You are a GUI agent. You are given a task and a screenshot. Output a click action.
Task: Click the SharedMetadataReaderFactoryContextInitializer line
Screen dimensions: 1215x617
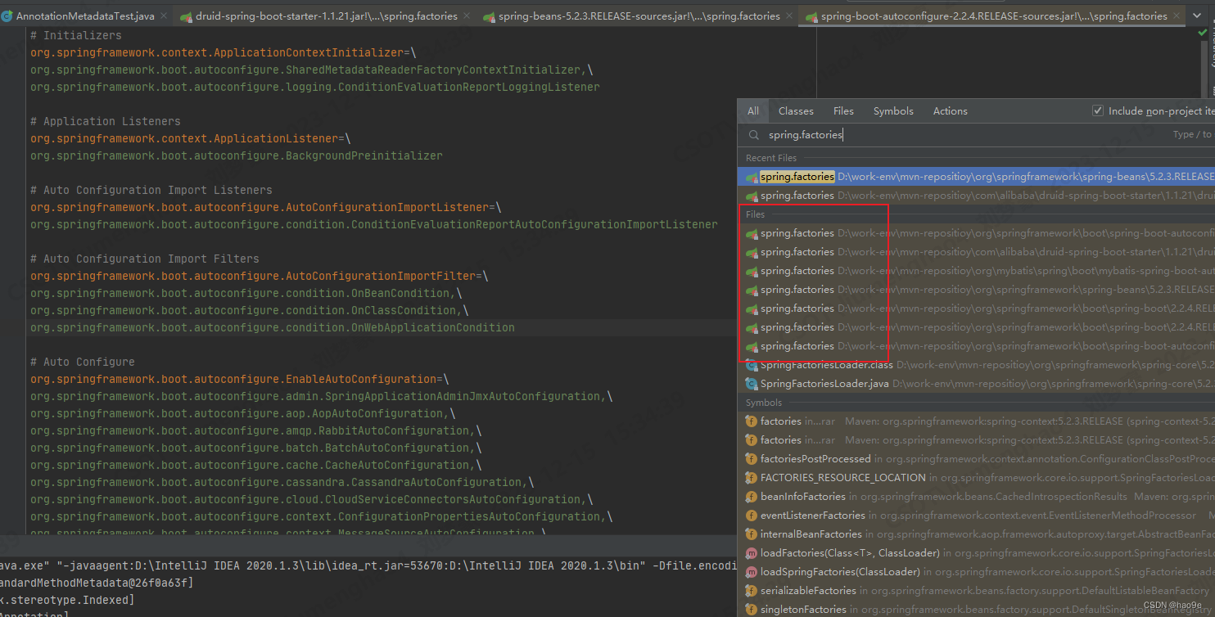pyautogui.click(x=312, y=70)
